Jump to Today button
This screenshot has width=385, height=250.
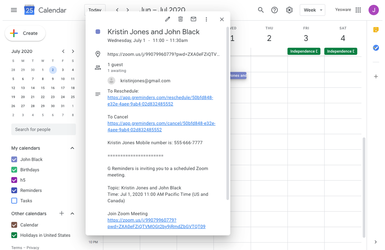(95, 10)
